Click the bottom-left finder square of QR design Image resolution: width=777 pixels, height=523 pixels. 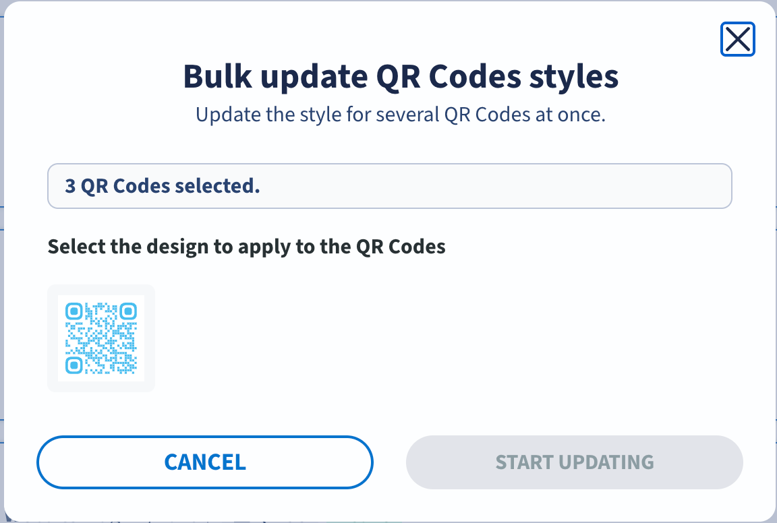coord(74,365)
